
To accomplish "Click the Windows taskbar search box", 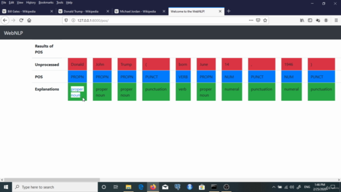I will [55, 187].
